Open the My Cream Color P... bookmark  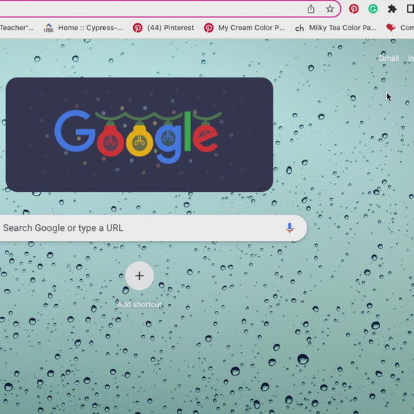click(x=244, y=28)
